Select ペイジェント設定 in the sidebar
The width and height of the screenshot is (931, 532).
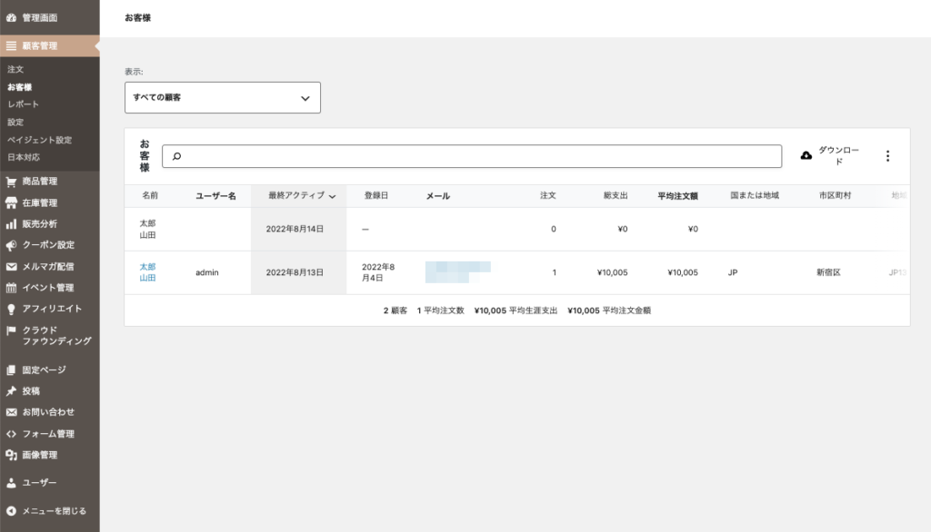39,140
